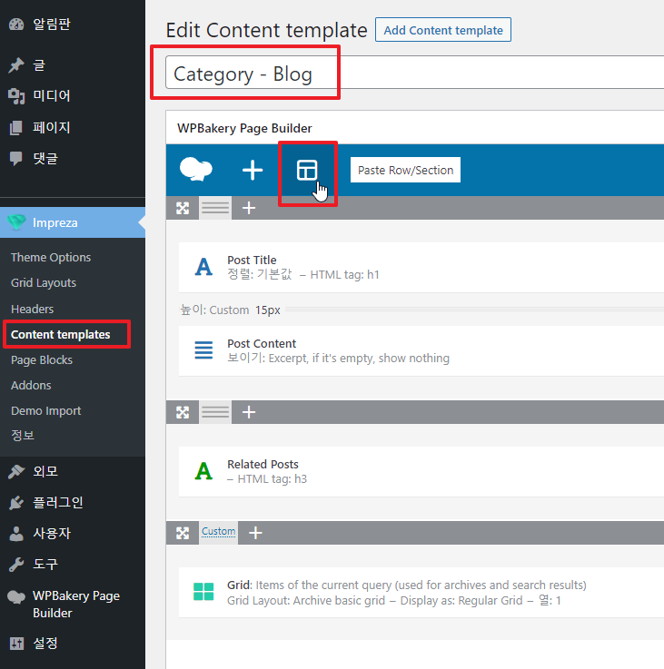Change column layout of Related Posts row
664x669 pixels.
215,412
